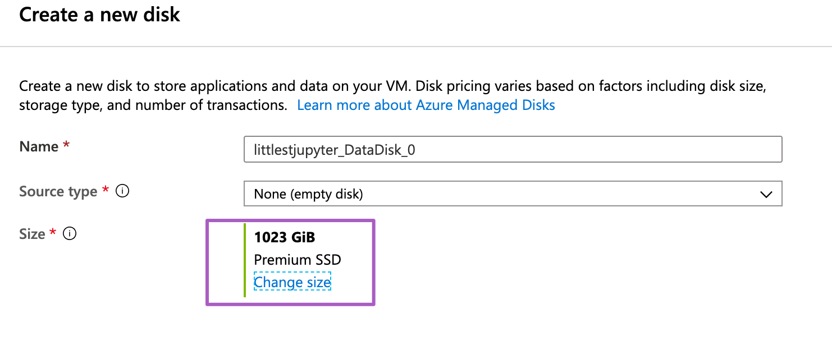Click the red asterisk after Source type

[x=106, y=191]
